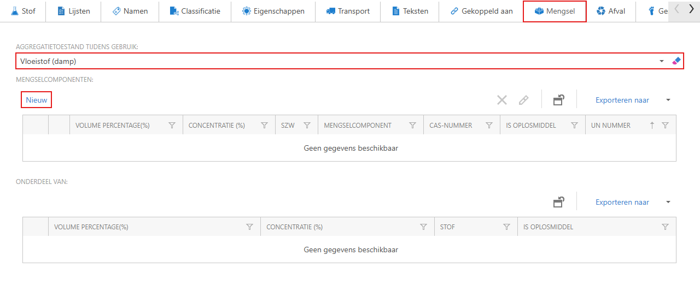
Task: Click the delete X icon above Mengselcomponenten table
Action: [501, 100]
